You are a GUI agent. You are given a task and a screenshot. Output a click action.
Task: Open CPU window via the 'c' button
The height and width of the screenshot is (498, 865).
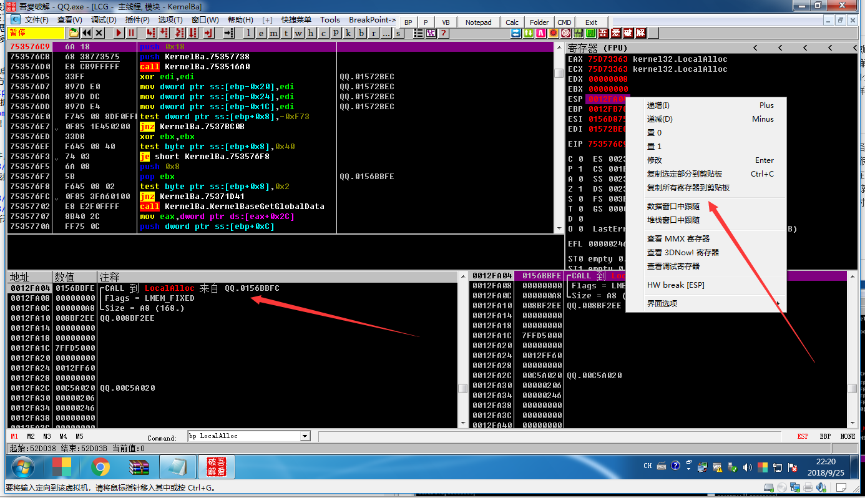(323, 33)
